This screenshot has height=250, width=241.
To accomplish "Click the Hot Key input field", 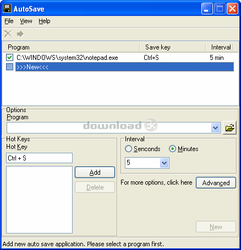I will tap(39, 158).
